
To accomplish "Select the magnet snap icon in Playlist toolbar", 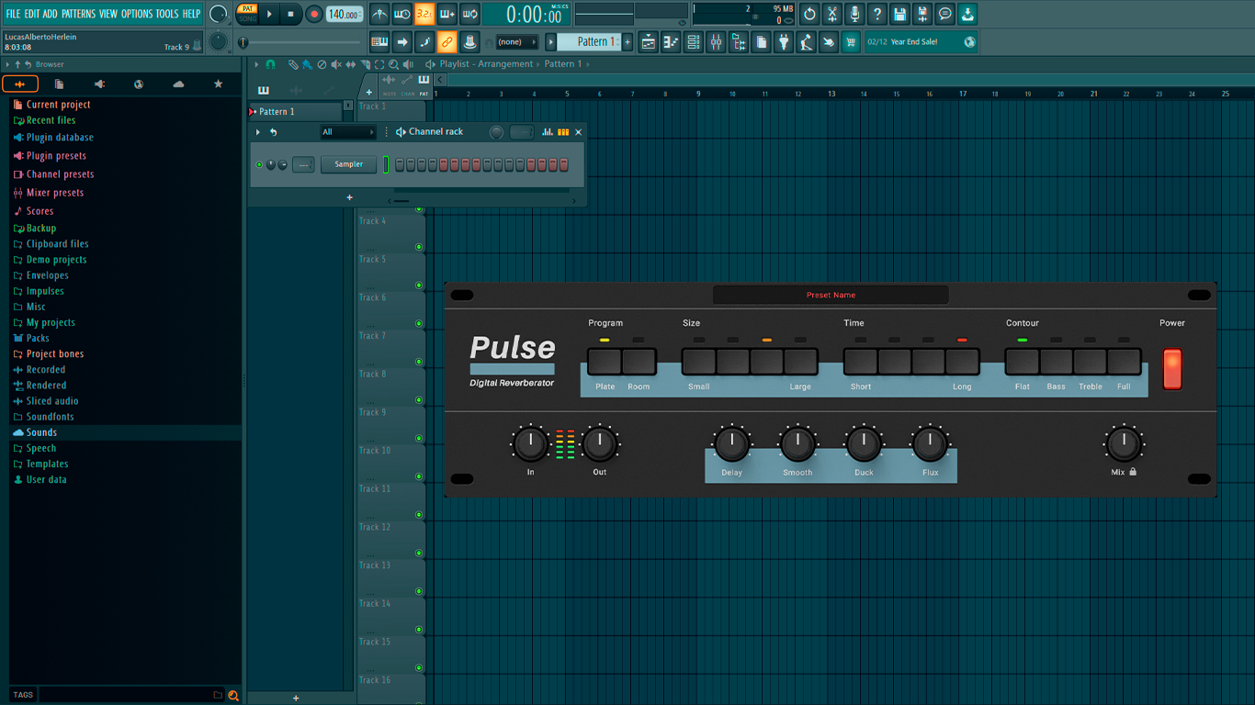I will [x=270, y=64].
